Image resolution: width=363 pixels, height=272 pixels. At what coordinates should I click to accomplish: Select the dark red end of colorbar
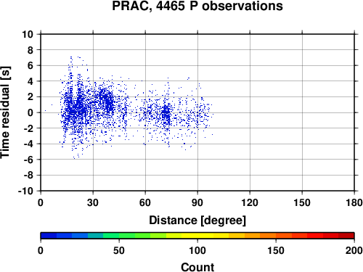(346, 236)
